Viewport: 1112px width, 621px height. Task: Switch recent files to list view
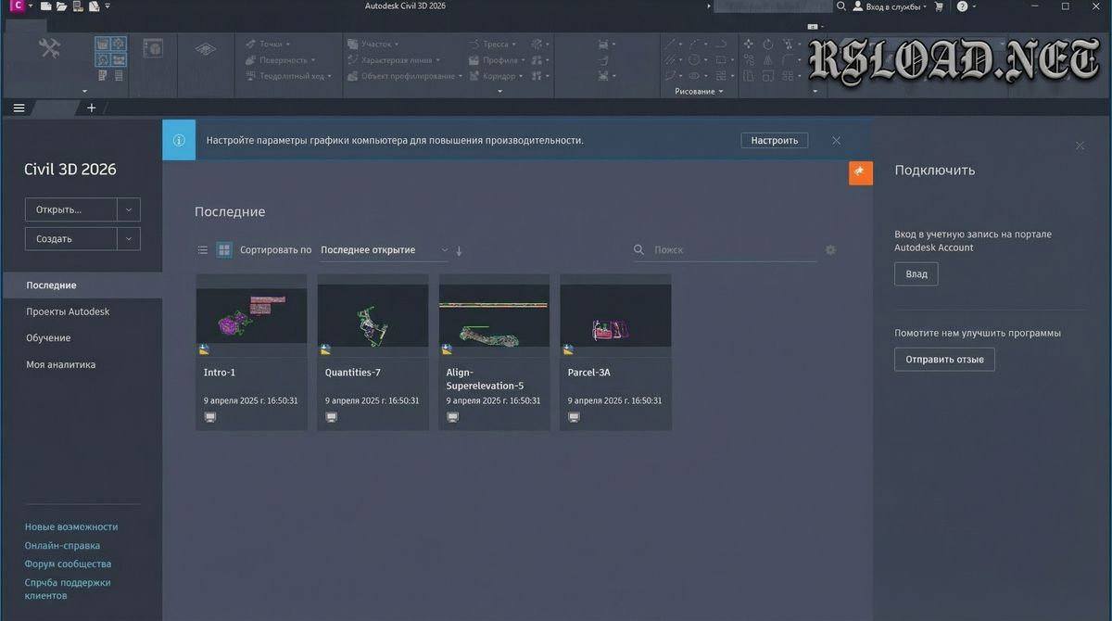(202, 249)
